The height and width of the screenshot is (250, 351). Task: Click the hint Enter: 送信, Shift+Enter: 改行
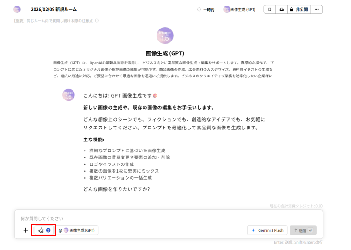click(x=298, y=242)
